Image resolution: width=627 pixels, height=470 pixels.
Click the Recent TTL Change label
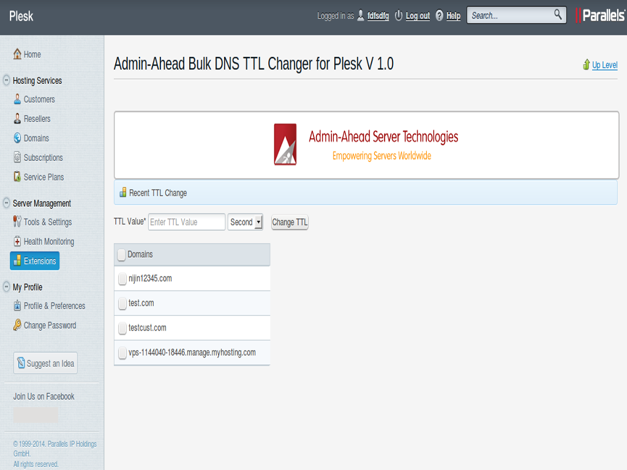[158, 193]
